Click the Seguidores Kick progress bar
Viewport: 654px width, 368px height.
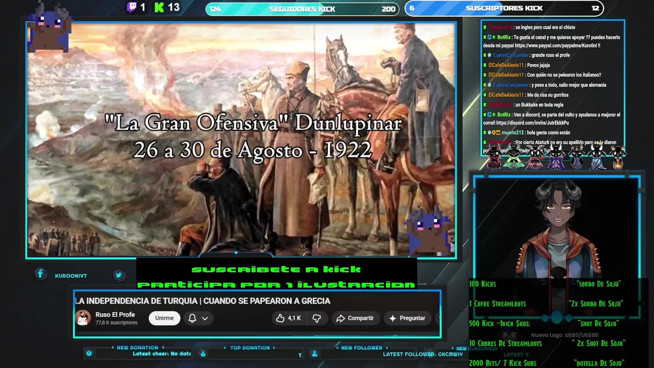302,9
